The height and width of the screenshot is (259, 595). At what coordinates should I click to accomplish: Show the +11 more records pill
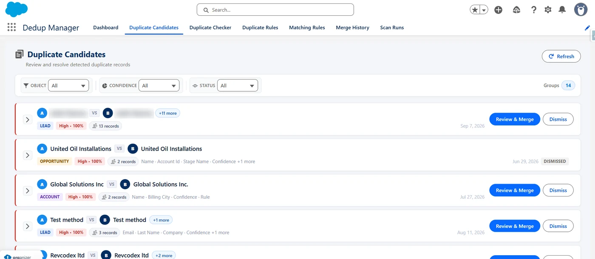(167, 113)
